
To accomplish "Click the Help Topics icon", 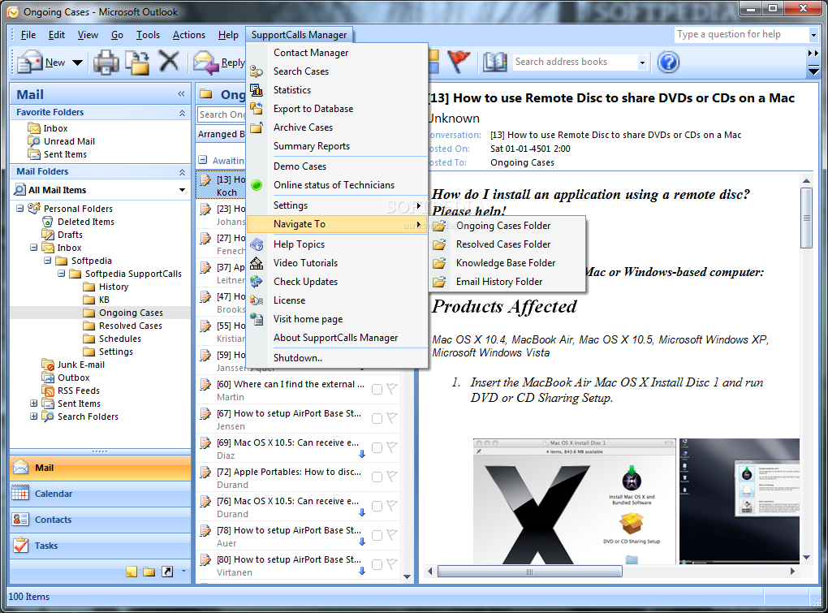I will [257, 244].
